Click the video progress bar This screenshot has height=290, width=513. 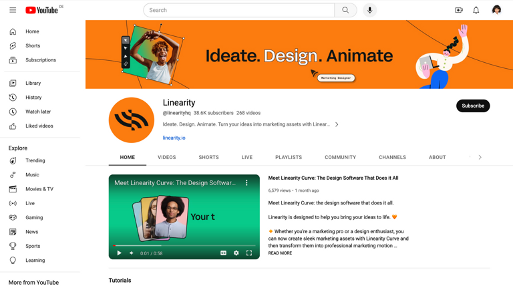click(x=184, y=245)
